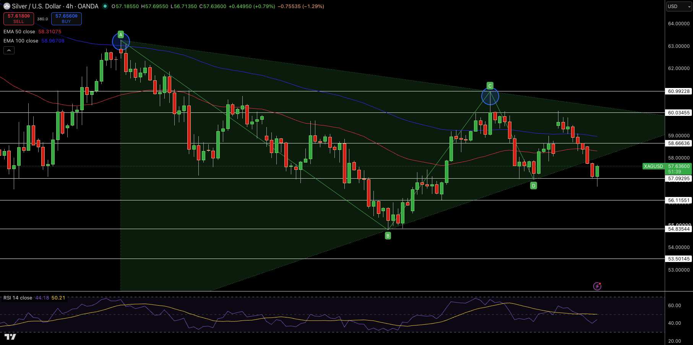Click the EMA 100 value 58.96708
693x345 pixels.
click(53, 41)
